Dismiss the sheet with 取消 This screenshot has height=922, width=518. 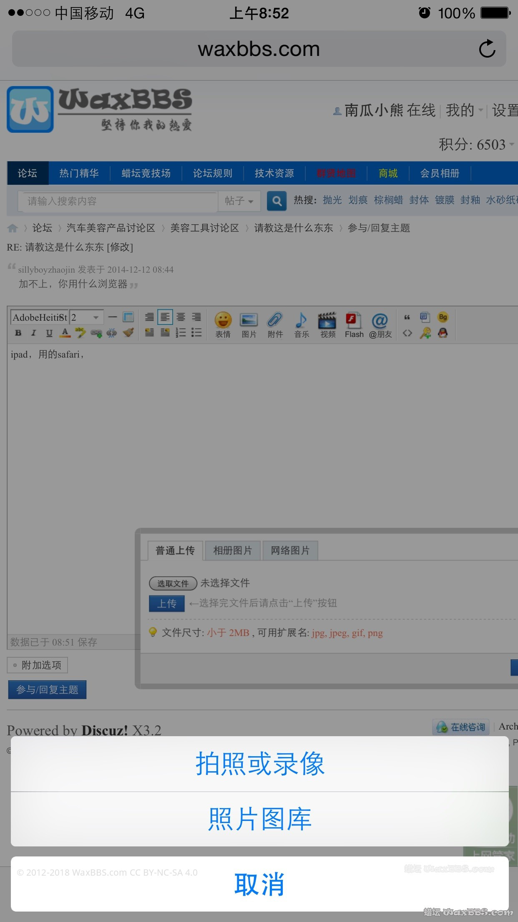click(259, 884)
